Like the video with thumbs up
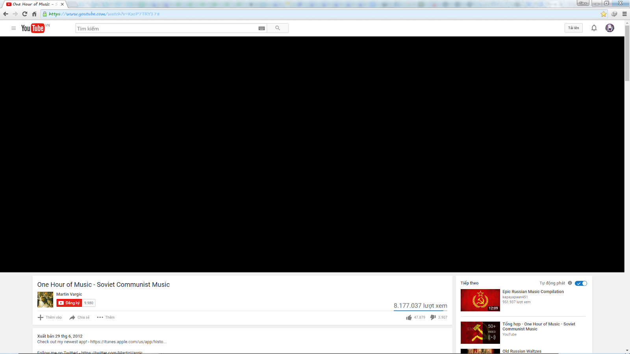The image size is (630, 354). click(409, 317)
